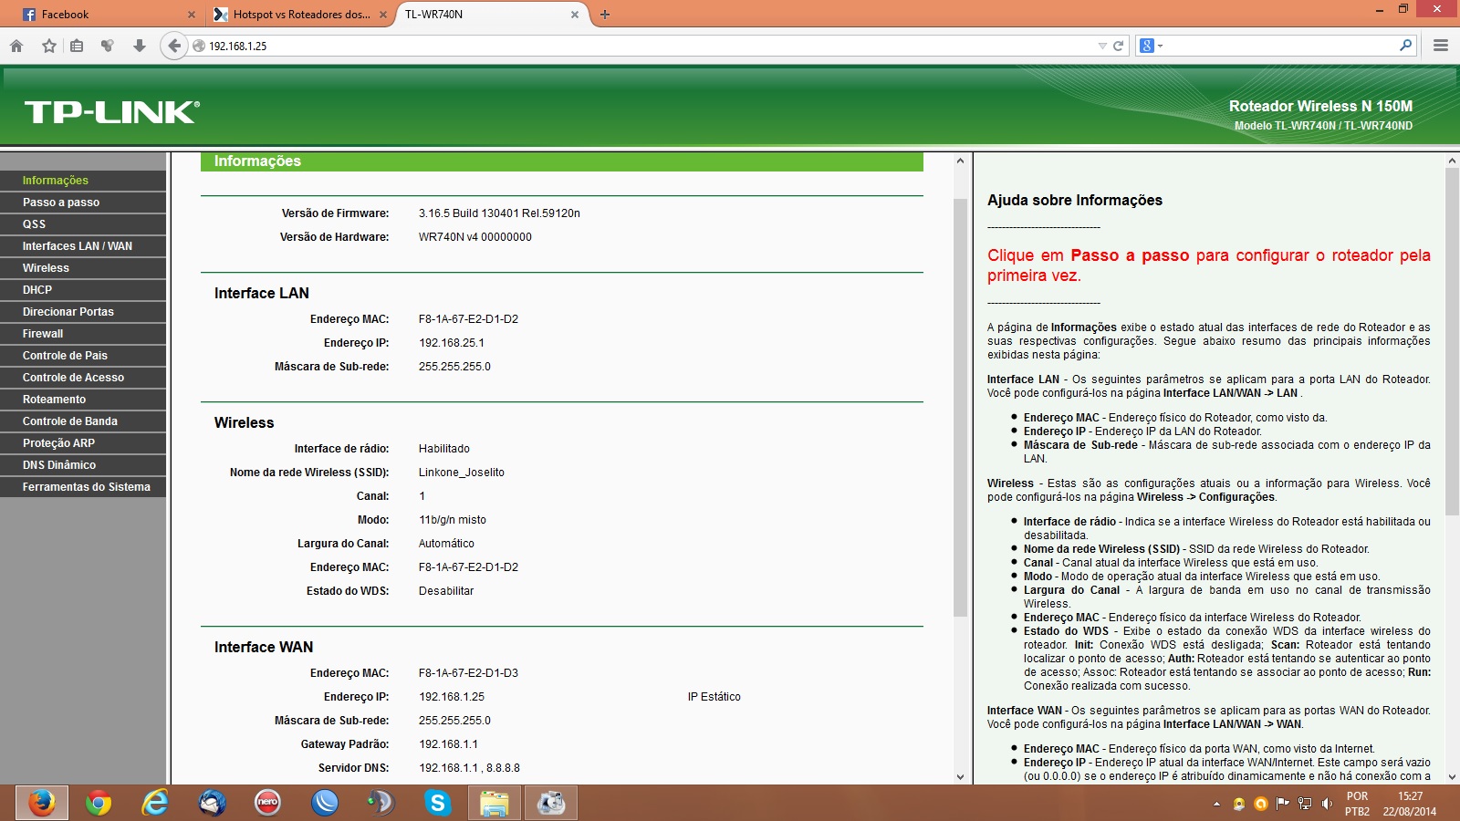1460x821 pixels.
Task: Go to the Firefox home page icon
Action: click(x=16, y=46)
